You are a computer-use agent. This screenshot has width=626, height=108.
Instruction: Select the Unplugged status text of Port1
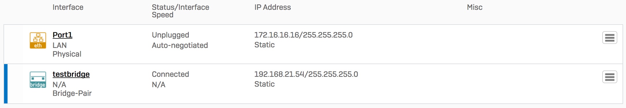coord(171,35)
